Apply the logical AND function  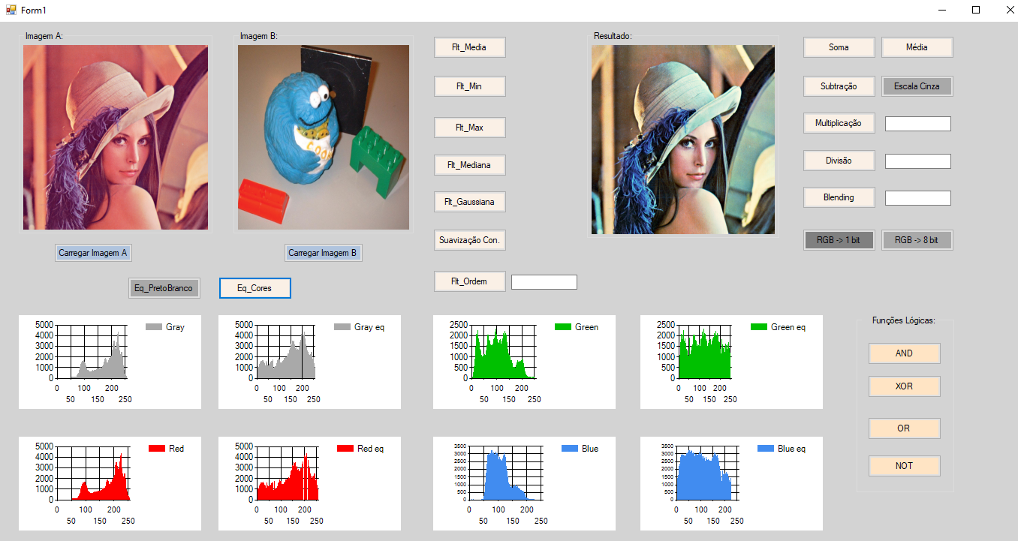point(904,353)
